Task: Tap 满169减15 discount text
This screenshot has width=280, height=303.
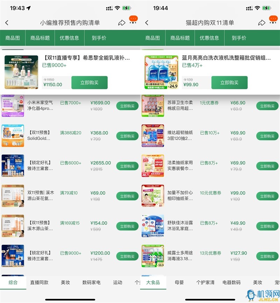Action: point(70,223)
